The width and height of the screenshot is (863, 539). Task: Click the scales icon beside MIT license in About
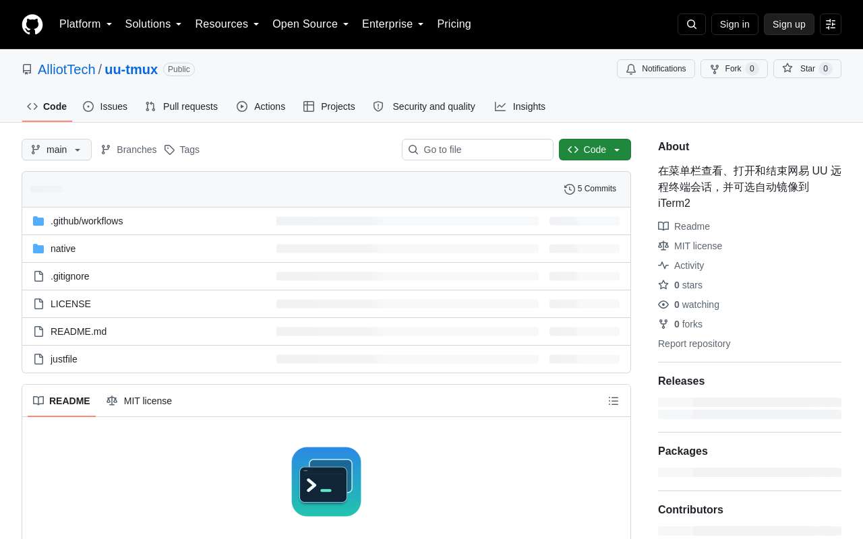(663, 246)
